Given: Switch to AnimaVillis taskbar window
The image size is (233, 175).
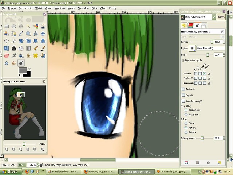Looking at the screenshot, I should coord(172,172).
